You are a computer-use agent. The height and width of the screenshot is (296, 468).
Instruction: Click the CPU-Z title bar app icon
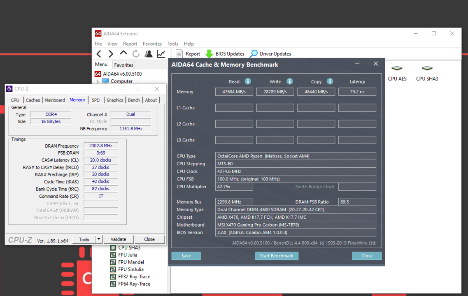9,89
